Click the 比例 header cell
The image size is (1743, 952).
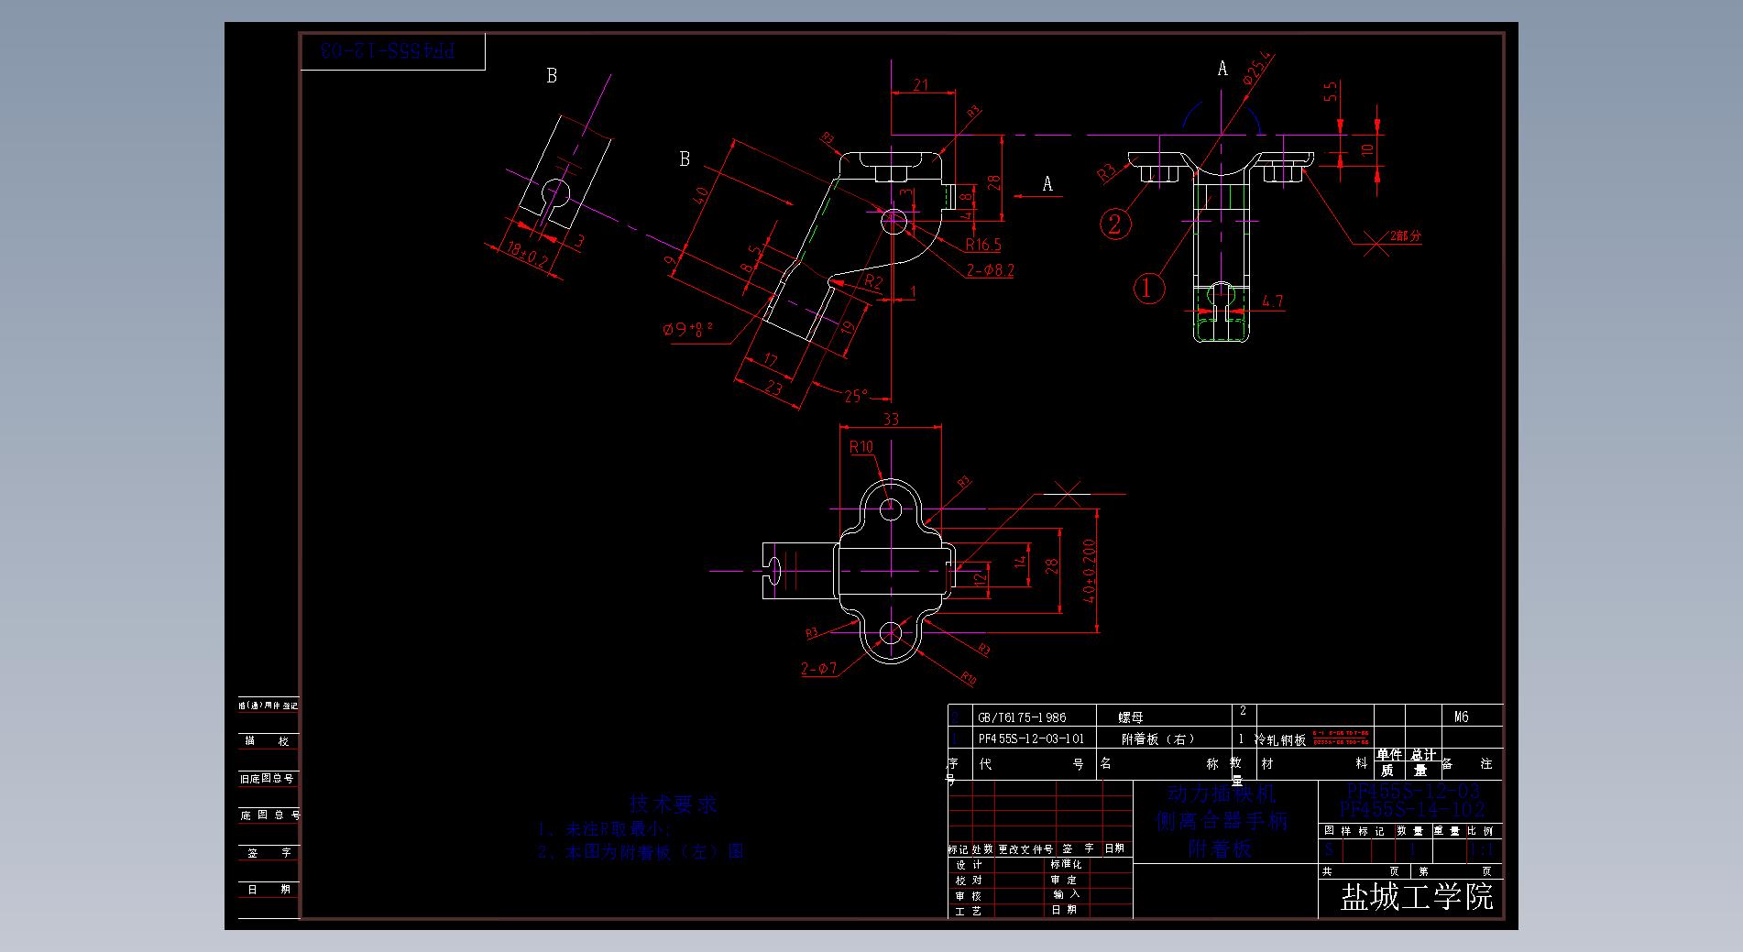(1481, 831)
